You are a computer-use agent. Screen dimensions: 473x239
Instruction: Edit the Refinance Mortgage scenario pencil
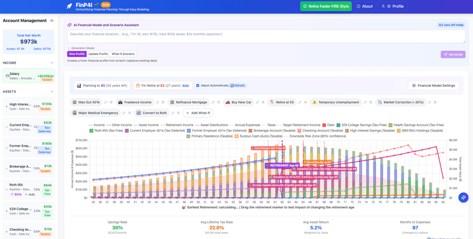pyautogui.click(x=213, y=102)
